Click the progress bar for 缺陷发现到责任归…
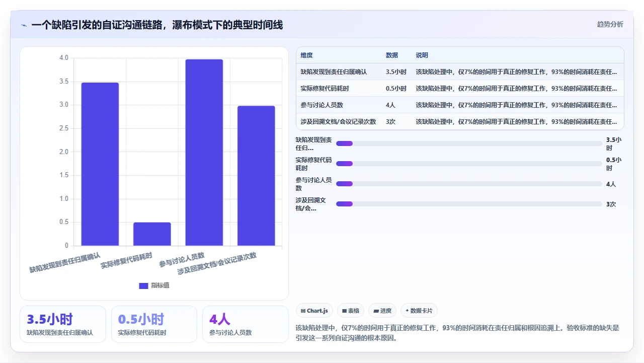Image resolution: width=644 pixels, height=363 pixels. tap(469, 143)
